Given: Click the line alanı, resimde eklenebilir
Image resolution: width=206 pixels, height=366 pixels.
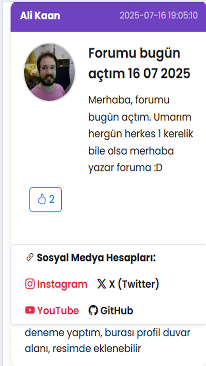Looking at the screenshot, I should coord(83,349).
